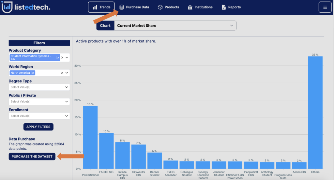Click the 'Aeries SIS' axis label
Screen dimensions: 334x180
[x=299, y=172]
